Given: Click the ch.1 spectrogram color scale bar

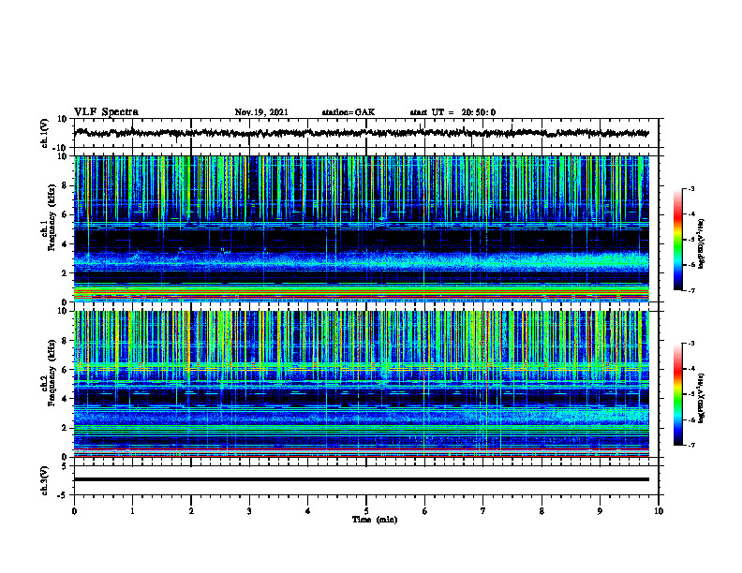Looking at the screenshot, I should click(677, 240).
